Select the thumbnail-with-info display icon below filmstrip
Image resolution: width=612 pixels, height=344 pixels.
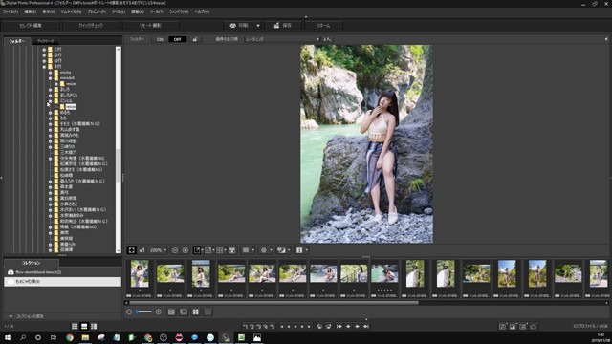pyautogui.click(x=171, y=312)
